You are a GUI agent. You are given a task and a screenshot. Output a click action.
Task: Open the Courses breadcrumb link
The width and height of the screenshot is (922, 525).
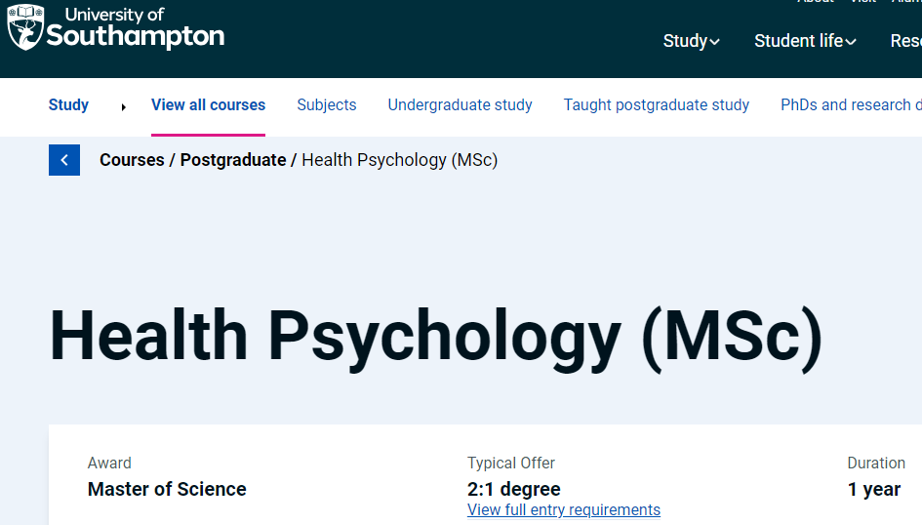(132, 160)
